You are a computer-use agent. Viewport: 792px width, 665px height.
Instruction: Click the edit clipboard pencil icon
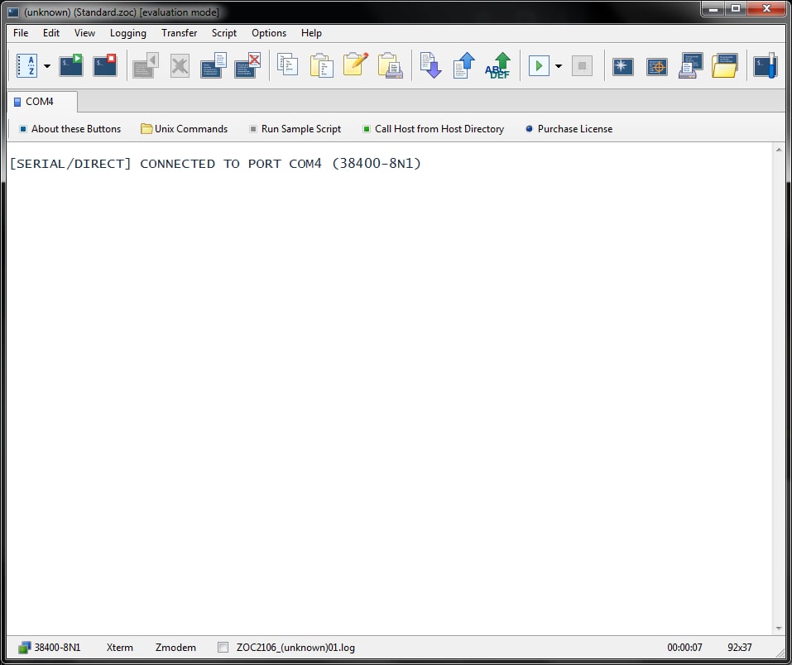coord(356,65)
